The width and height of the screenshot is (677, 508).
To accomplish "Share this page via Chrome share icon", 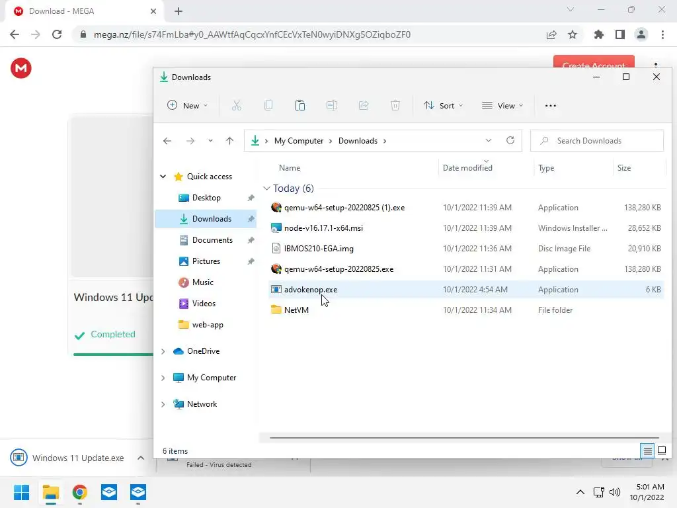I will 551,34.
